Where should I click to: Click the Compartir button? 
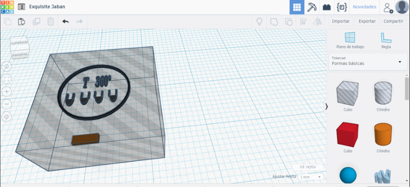click(x=394, y=21)
